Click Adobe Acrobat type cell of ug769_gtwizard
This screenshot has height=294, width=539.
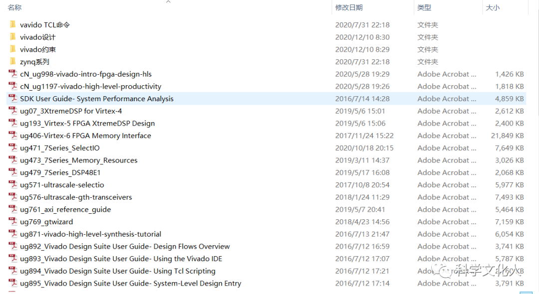pyautogui.click(x=447, y=222)
